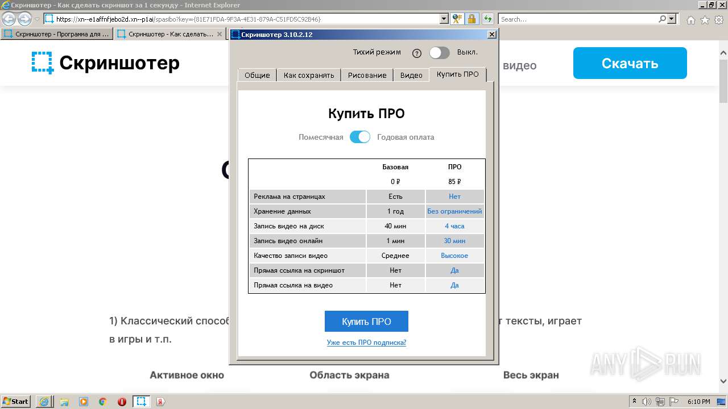728x409 pixels.
Task: Switch to the Рисование tab
Action: [367, 75]
